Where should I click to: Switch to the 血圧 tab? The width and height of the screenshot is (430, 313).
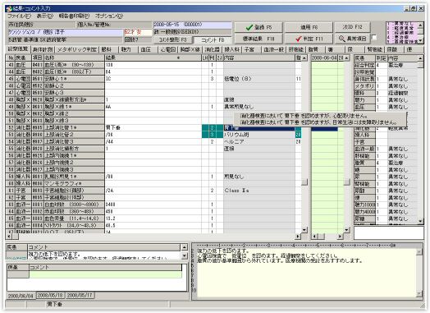pos(145,49)
